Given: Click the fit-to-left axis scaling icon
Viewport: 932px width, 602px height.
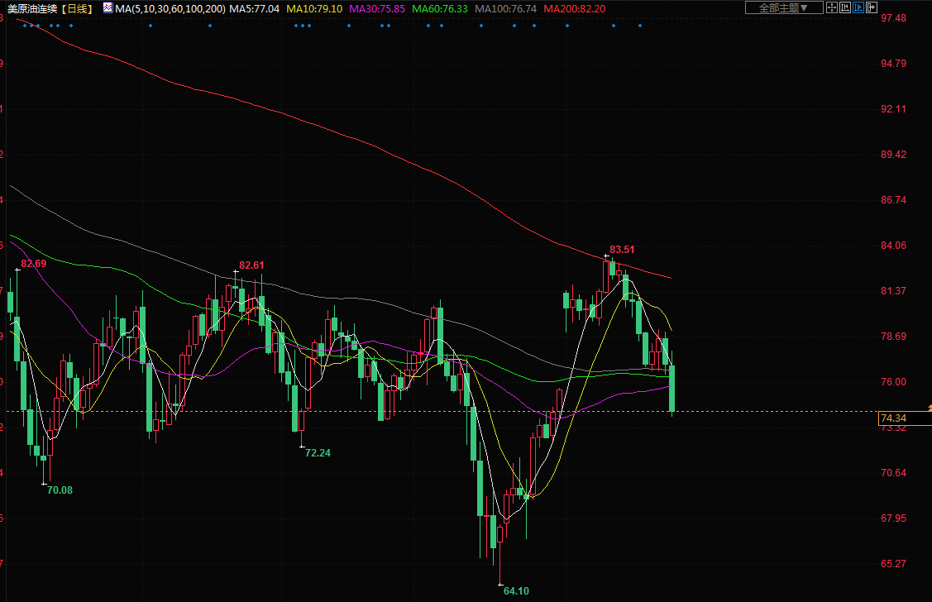Looking at the screenshot, I should [x=845, y=7].
